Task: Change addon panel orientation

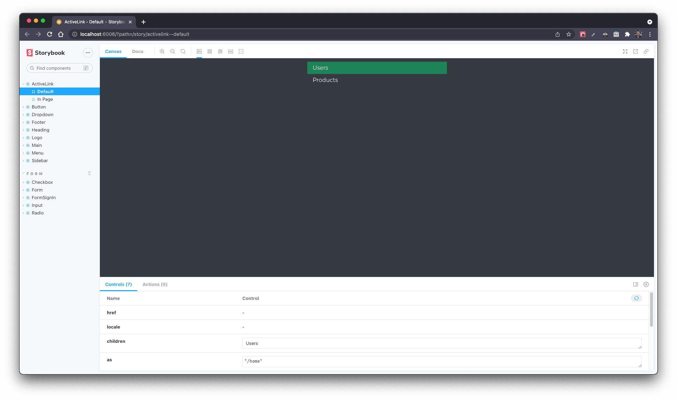Action: tap(635, 284)
